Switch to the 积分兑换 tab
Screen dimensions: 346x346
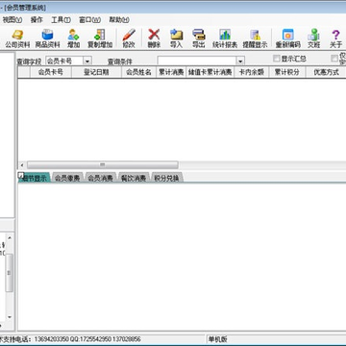click(x=166, y=178)
